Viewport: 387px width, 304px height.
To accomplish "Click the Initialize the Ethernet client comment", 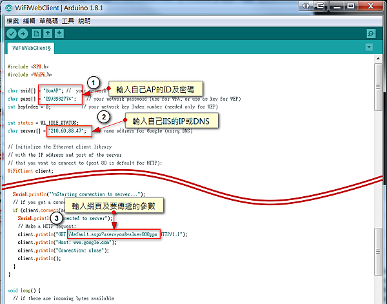I will coord(60,147).
